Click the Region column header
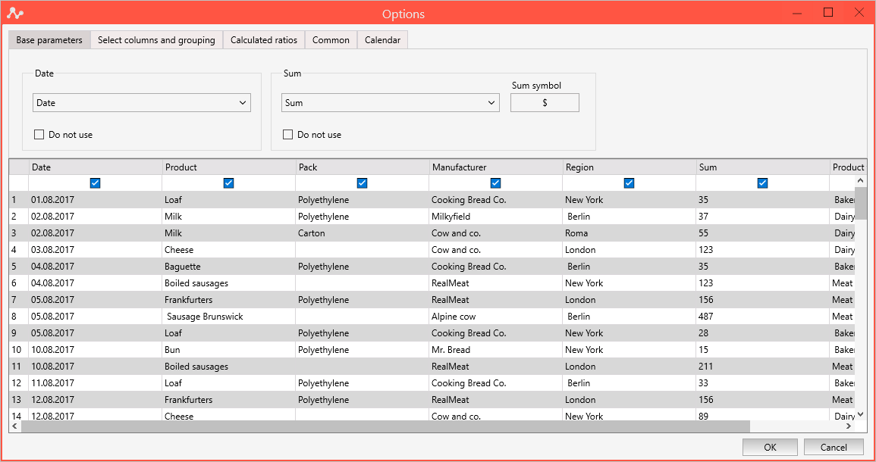 (630, 167)
